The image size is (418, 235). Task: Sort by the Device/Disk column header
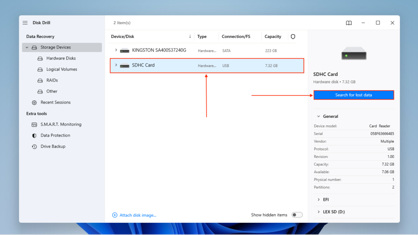[x=122, y=37]
